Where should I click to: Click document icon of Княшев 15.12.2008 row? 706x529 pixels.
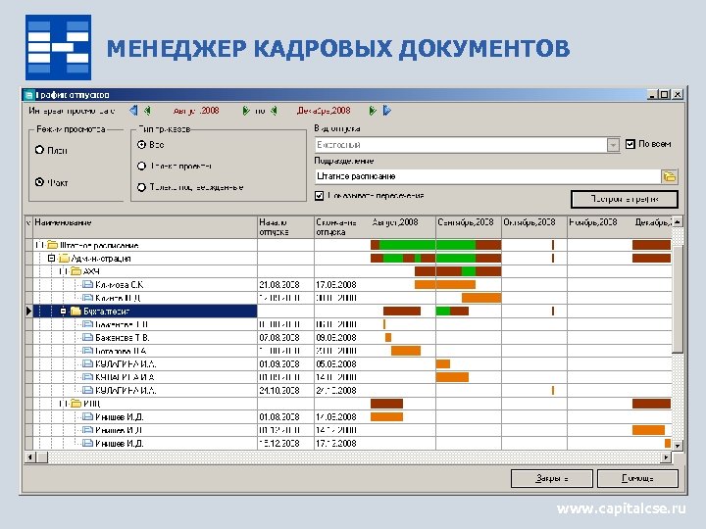(x=88, y=443)
